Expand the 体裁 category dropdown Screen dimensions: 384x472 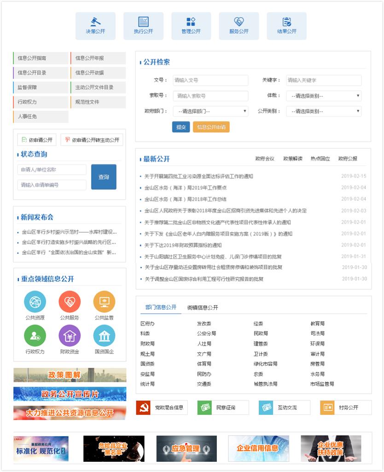323,96
